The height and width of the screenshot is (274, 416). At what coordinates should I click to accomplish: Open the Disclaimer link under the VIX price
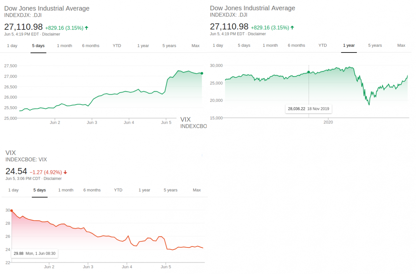click(53, 179)
